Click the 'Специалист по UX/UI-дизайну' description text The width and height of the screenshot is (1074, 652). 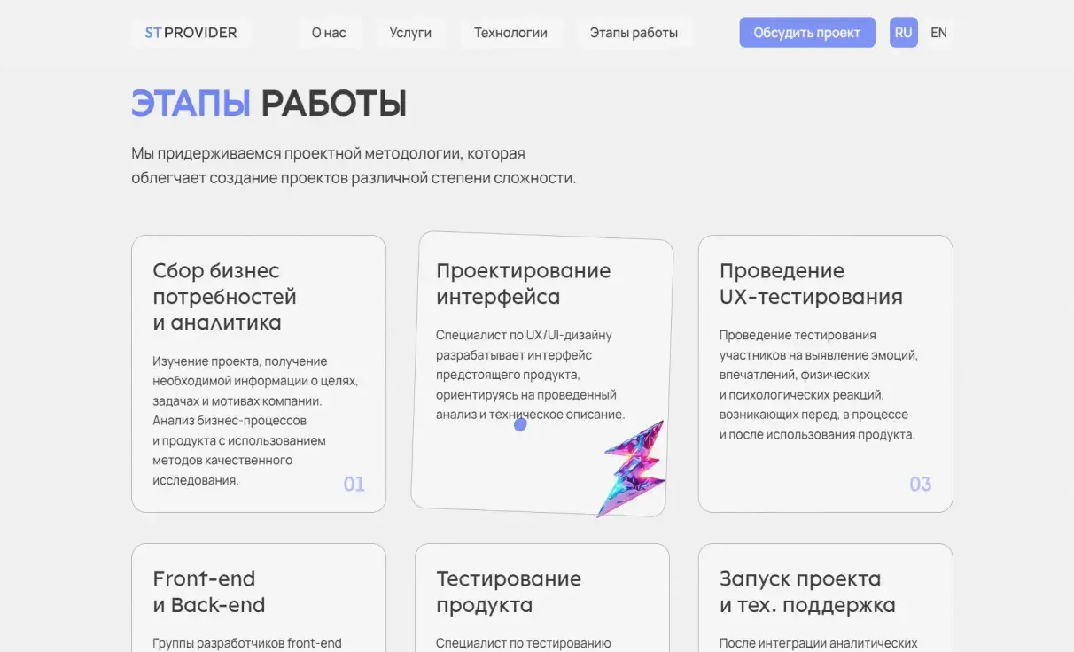[530, 375]
